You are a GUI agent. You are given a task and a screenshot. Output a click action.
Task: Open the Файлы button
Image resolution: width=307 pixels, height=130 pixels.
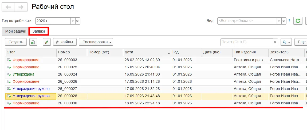coord(65,42)
